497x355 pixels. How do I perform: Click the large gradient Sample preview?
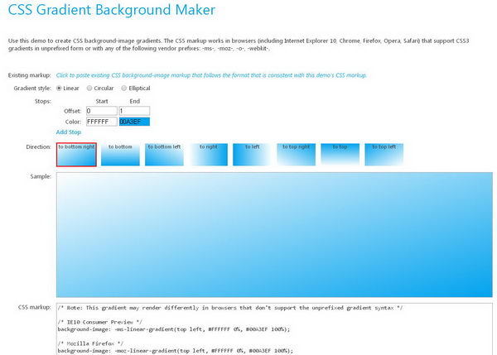coord(274,235)
